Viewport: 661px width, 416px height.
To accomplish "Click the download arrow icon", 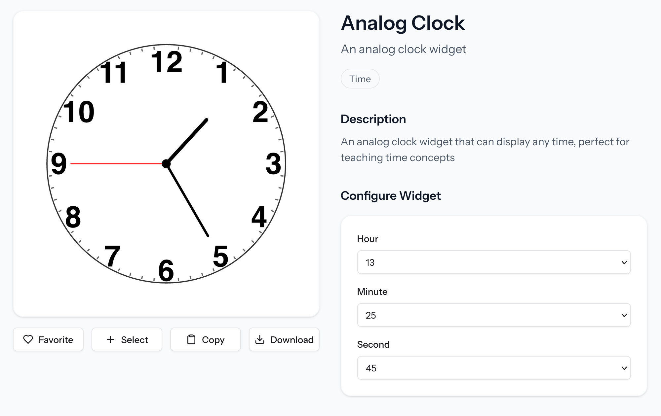I will (260, 339).
